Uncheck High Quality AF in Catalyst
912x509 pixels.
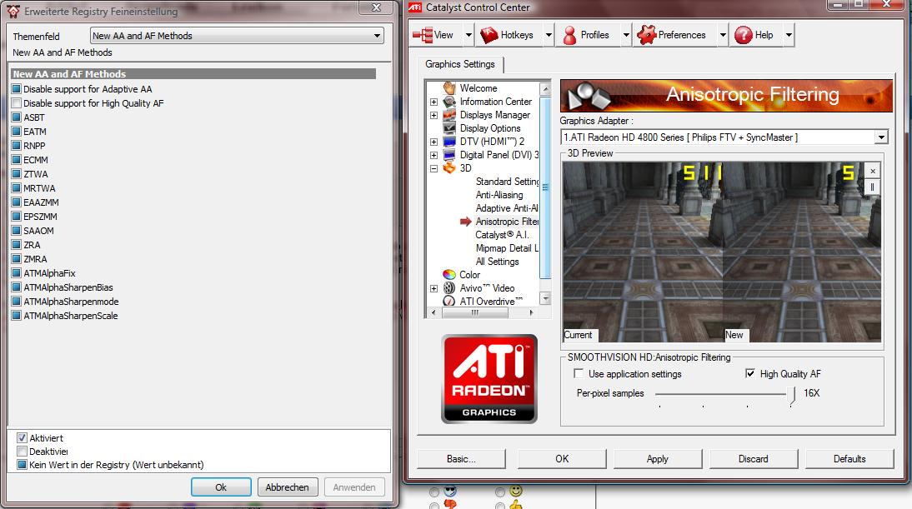click(750, 373)
